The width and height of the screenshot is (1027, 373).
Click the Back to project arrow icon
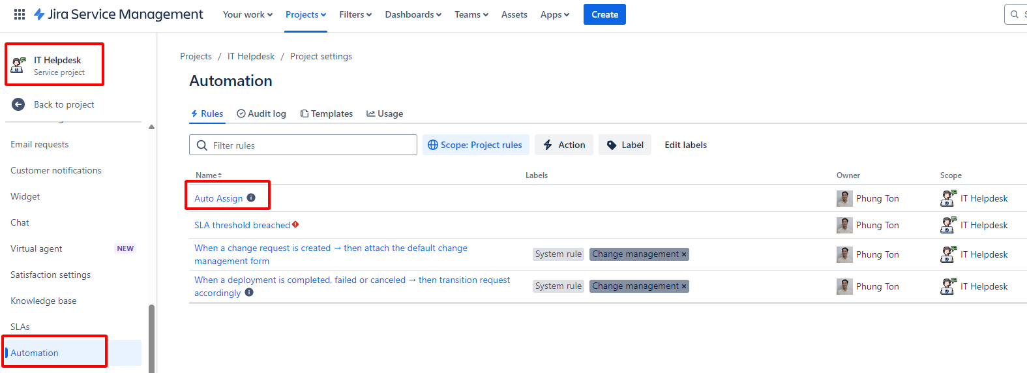pos(18,104)
